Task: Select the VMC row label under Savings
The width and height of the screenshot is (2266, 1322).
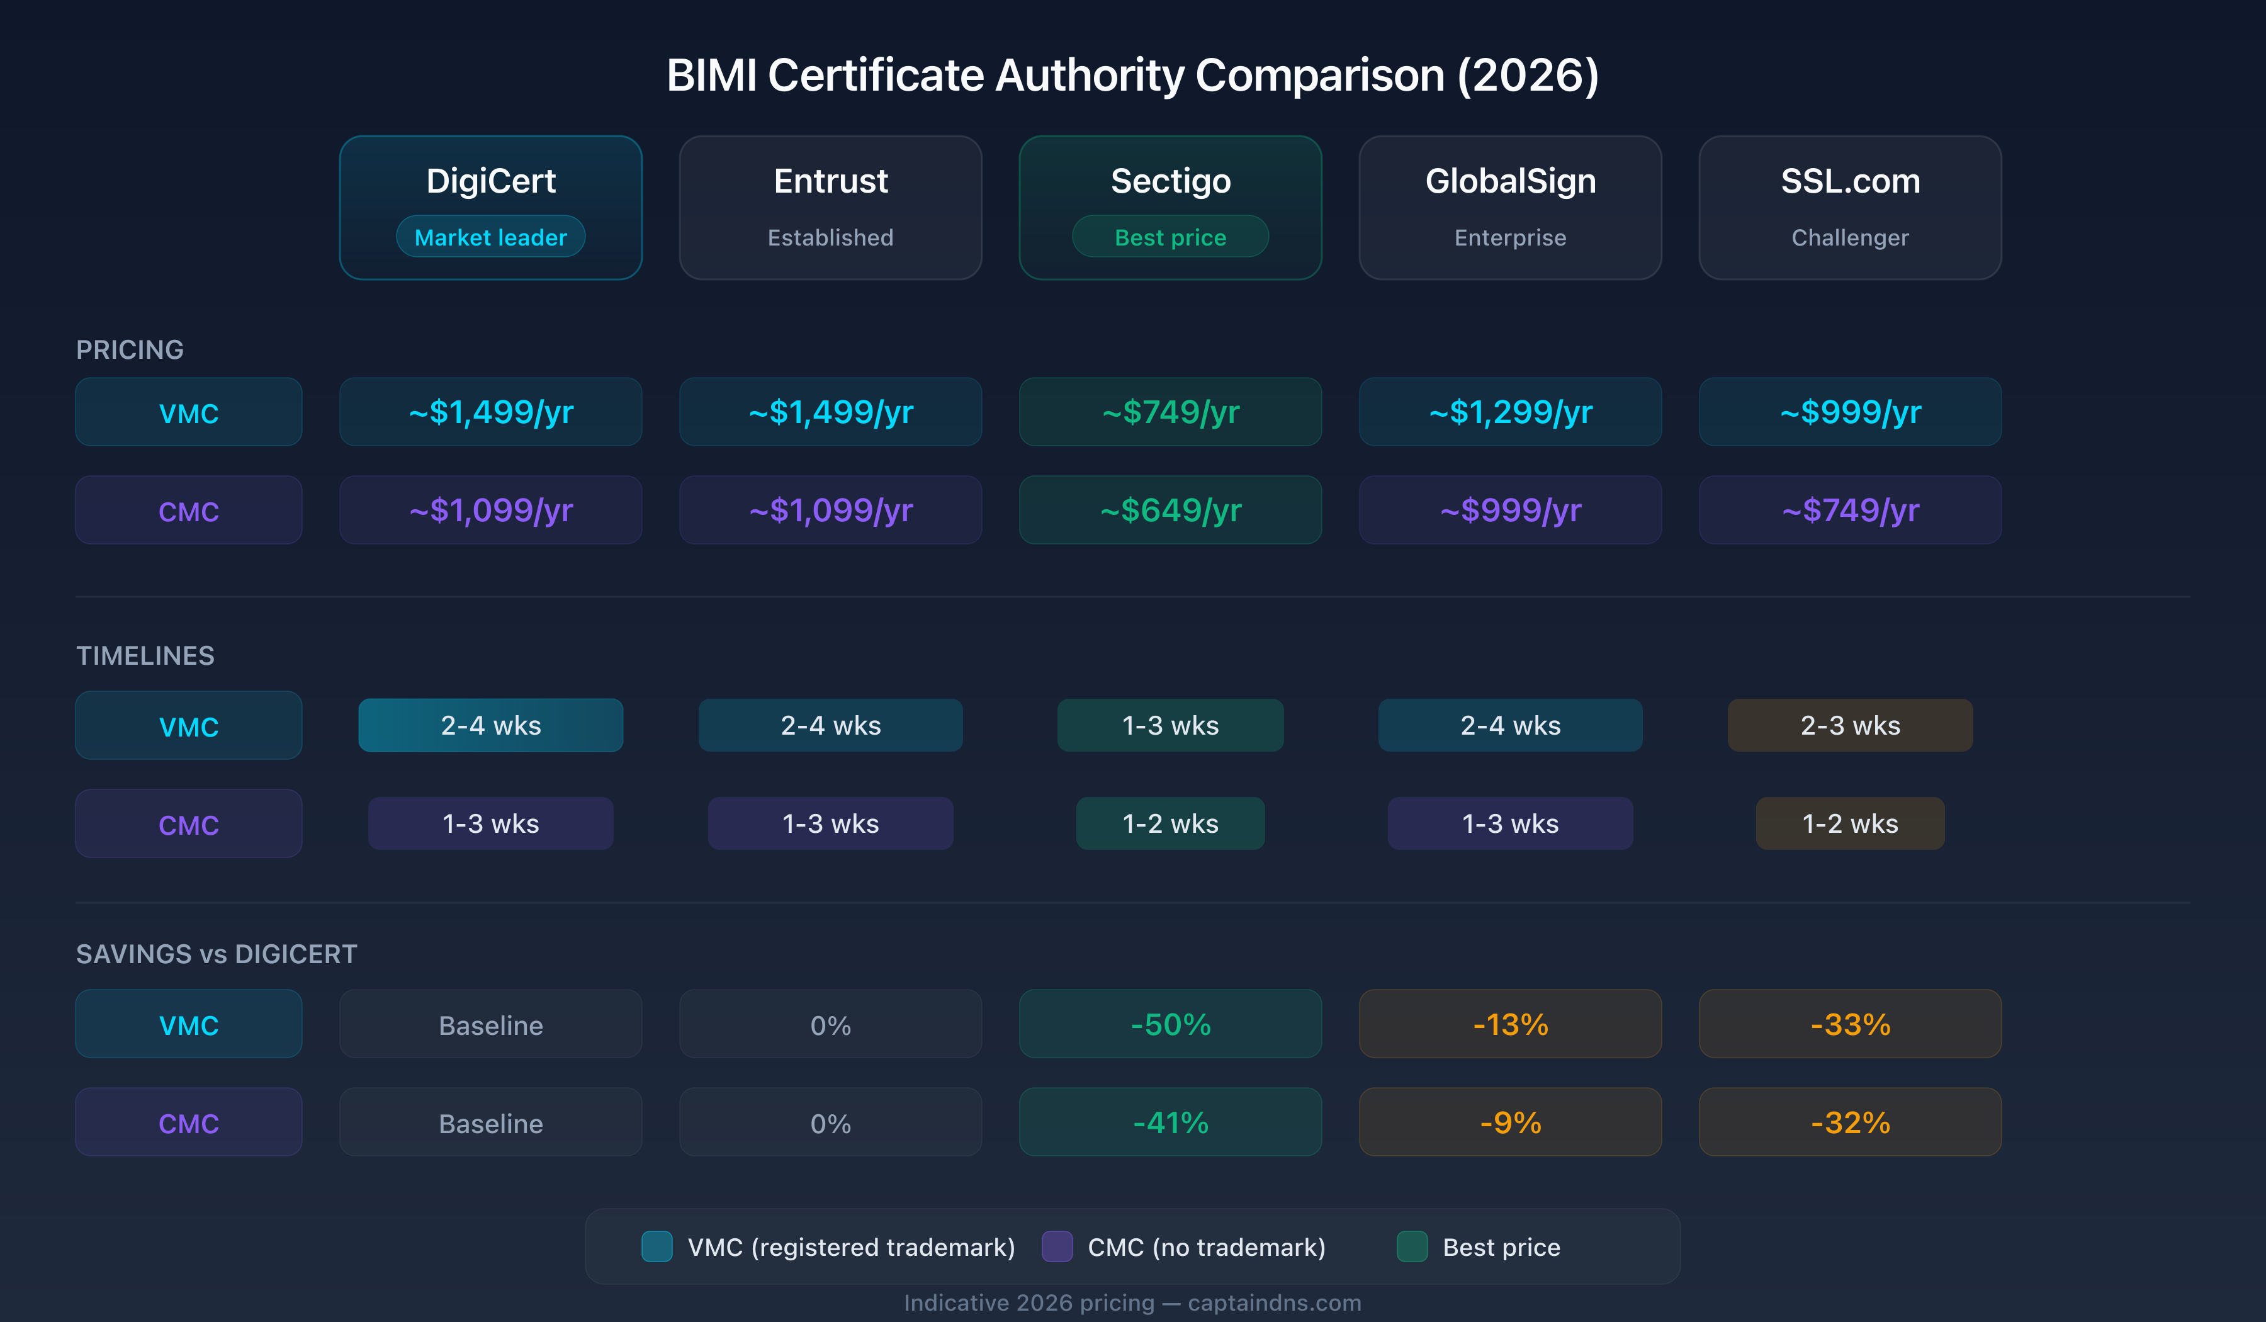Action: (x=188, y=1024)
